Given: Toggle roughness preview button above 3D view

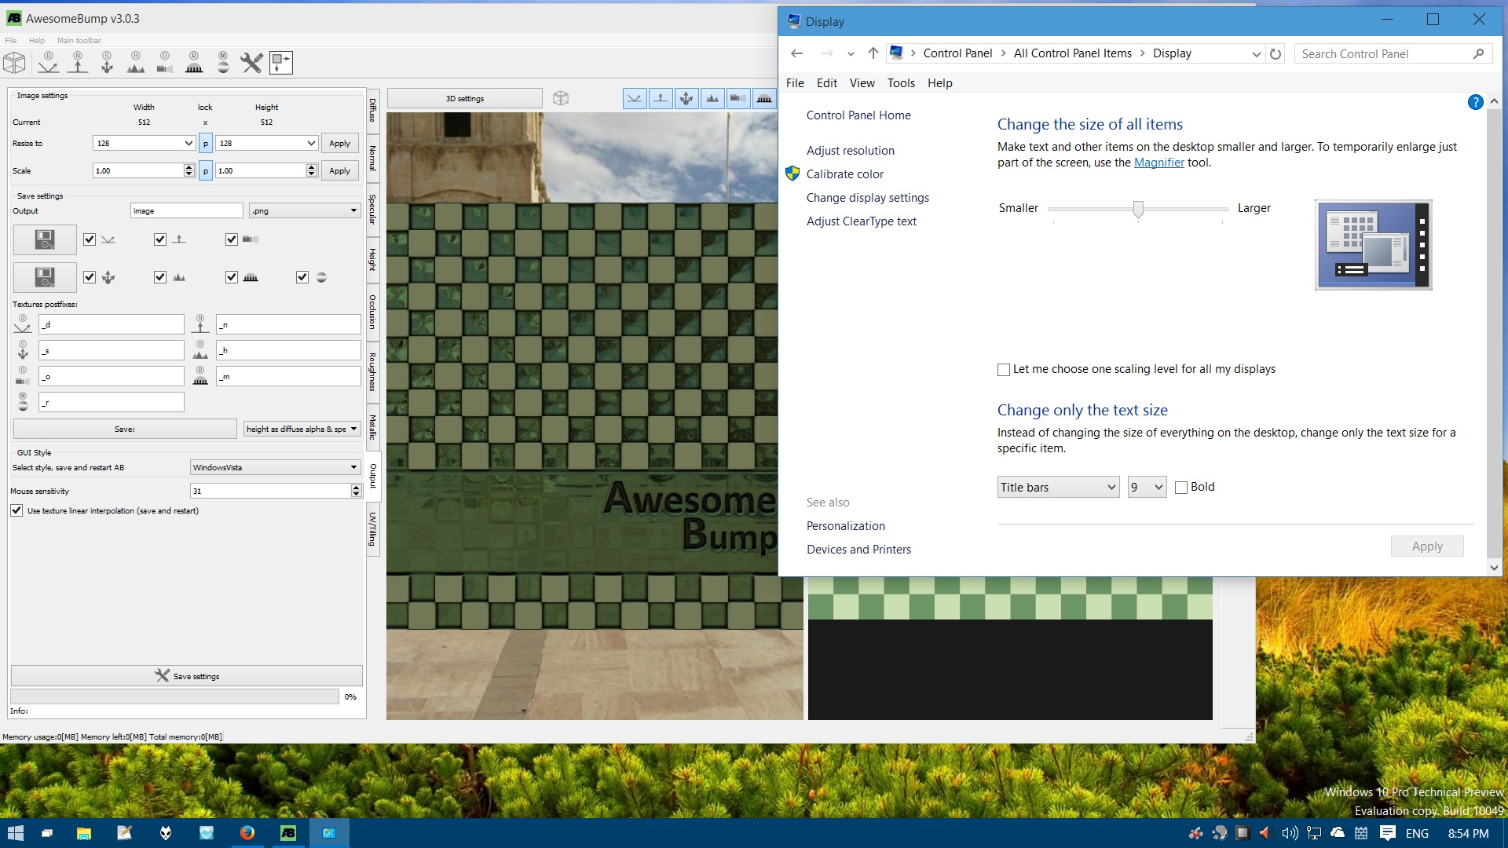Looking at the screenshot, I should [x=764, y=98].
